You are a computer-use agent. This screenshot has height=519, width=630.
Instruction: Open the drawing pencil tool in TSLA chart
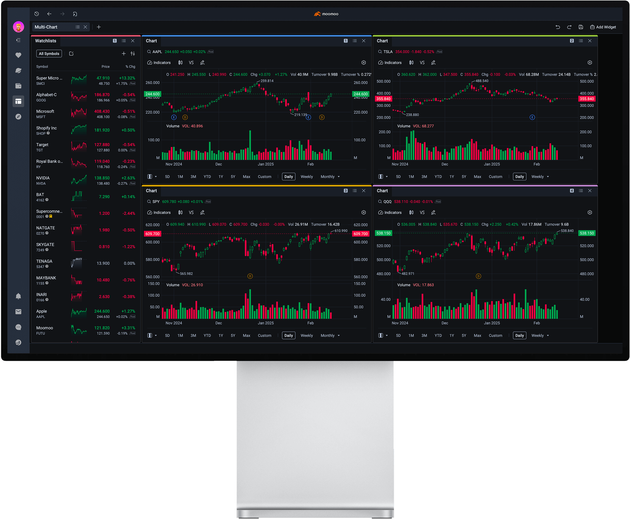[x=433, y=63]
